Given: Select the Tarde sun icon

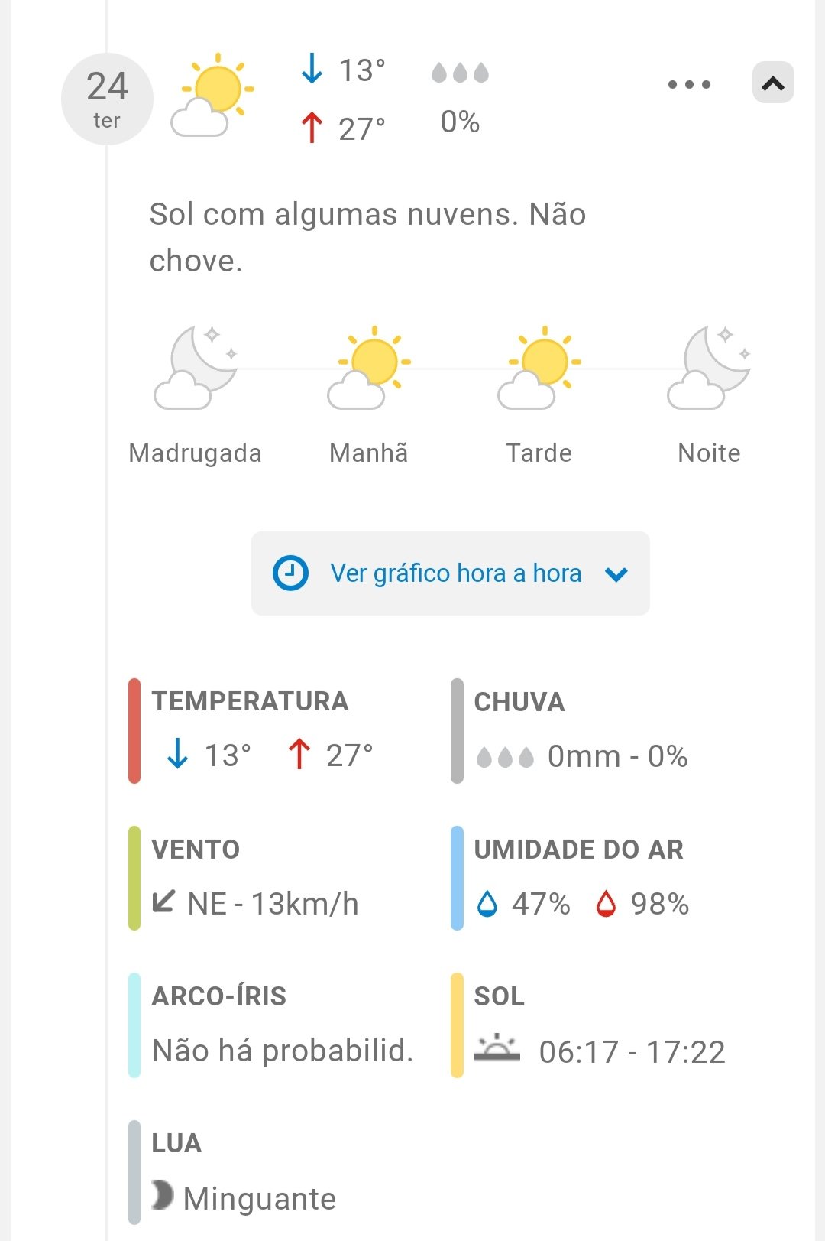Looking at the screenshot, I should (539, 368).
